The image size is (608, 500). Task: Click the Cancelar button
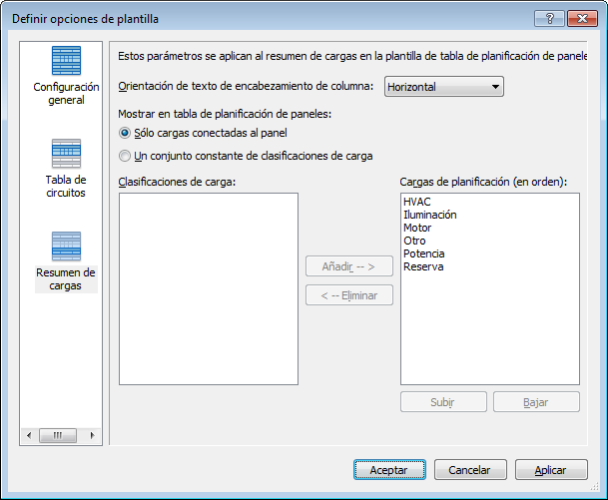click(x=469, y=470)
